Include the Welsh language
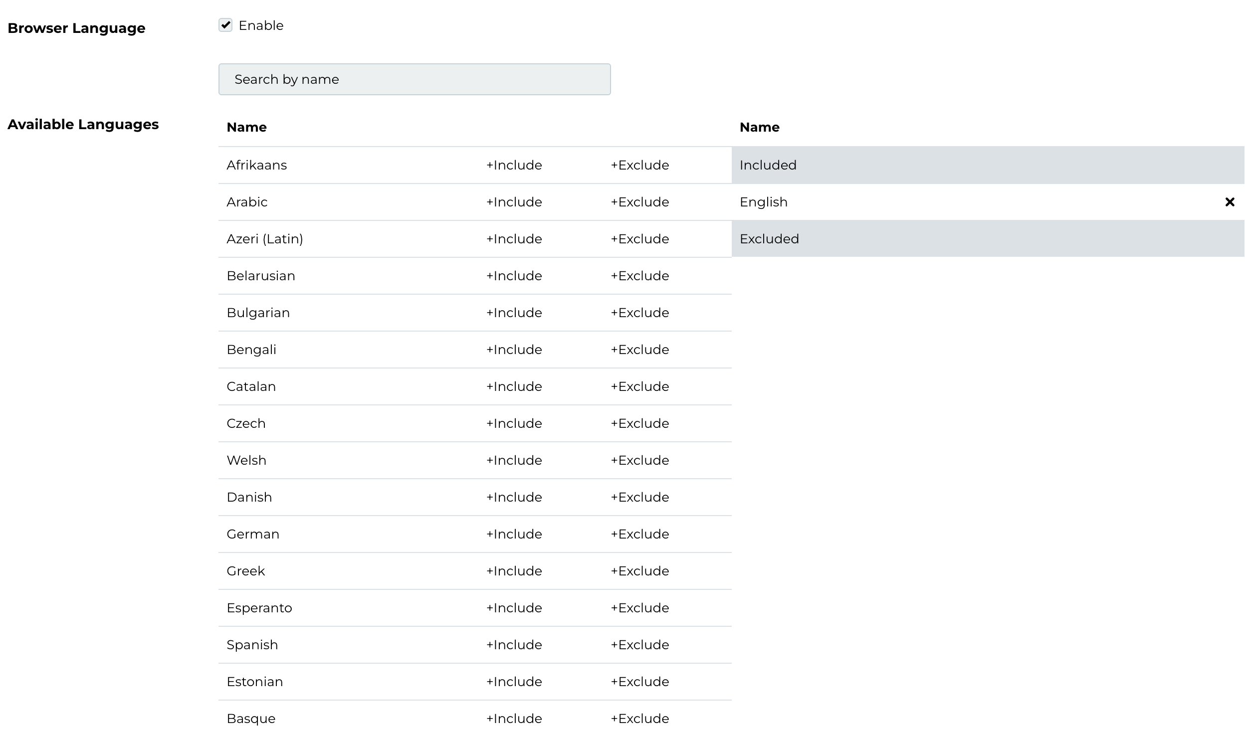The width and height of the screenshot is (1252, 731). point(514,460)
